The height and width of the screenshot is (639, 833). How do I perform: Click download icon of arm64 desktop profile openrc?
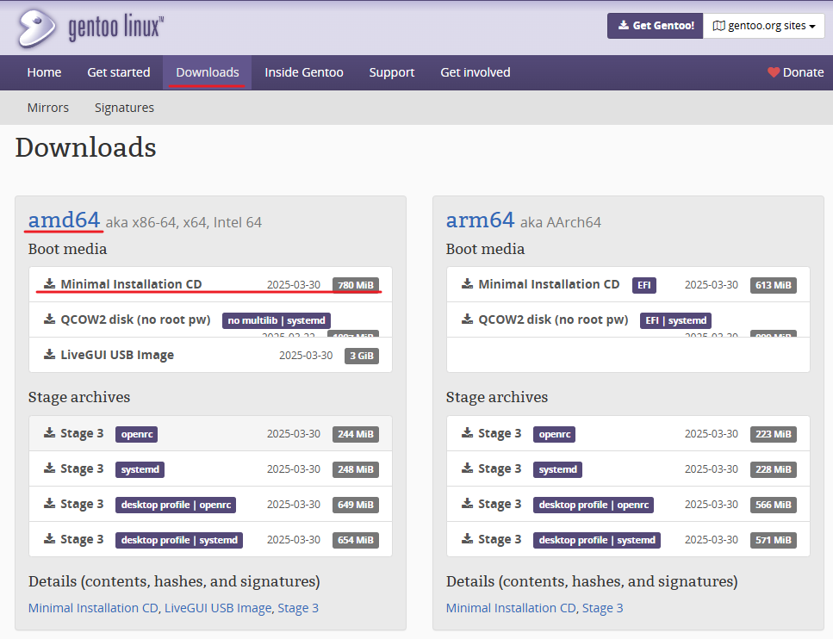pos(468,503)
